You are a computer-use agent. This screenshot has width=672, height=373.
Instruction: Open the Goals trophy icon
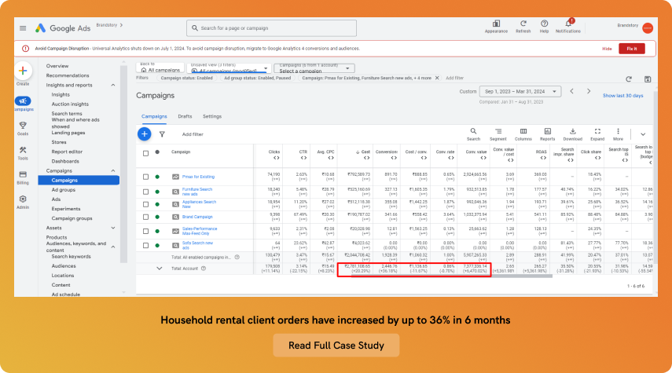pos(23,125)
